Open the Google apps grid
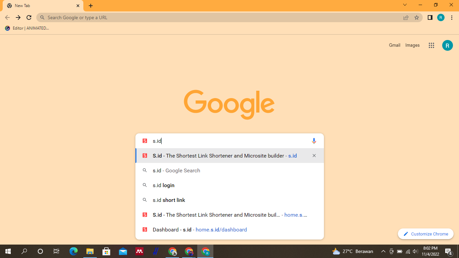This screenshot has height=258, width=459. click(x=431, y=45)
